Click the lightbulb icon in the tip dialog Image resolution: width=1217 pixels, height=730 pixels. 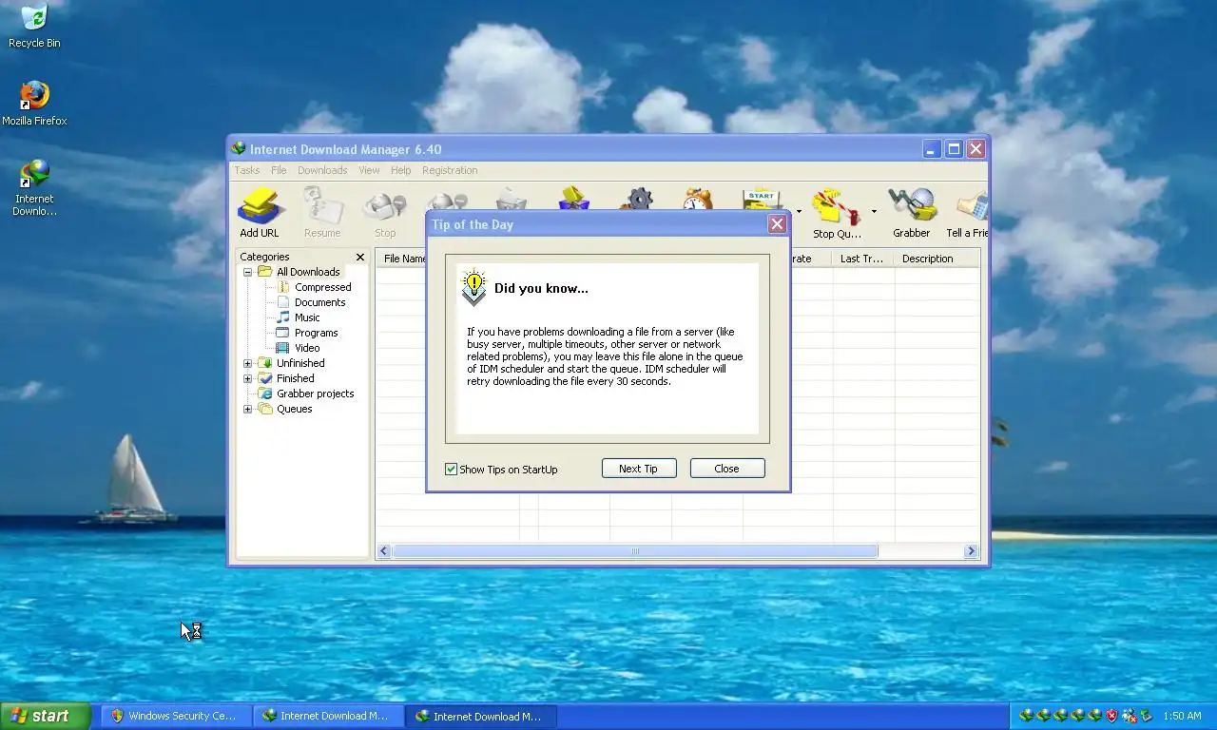coord(473,287)
